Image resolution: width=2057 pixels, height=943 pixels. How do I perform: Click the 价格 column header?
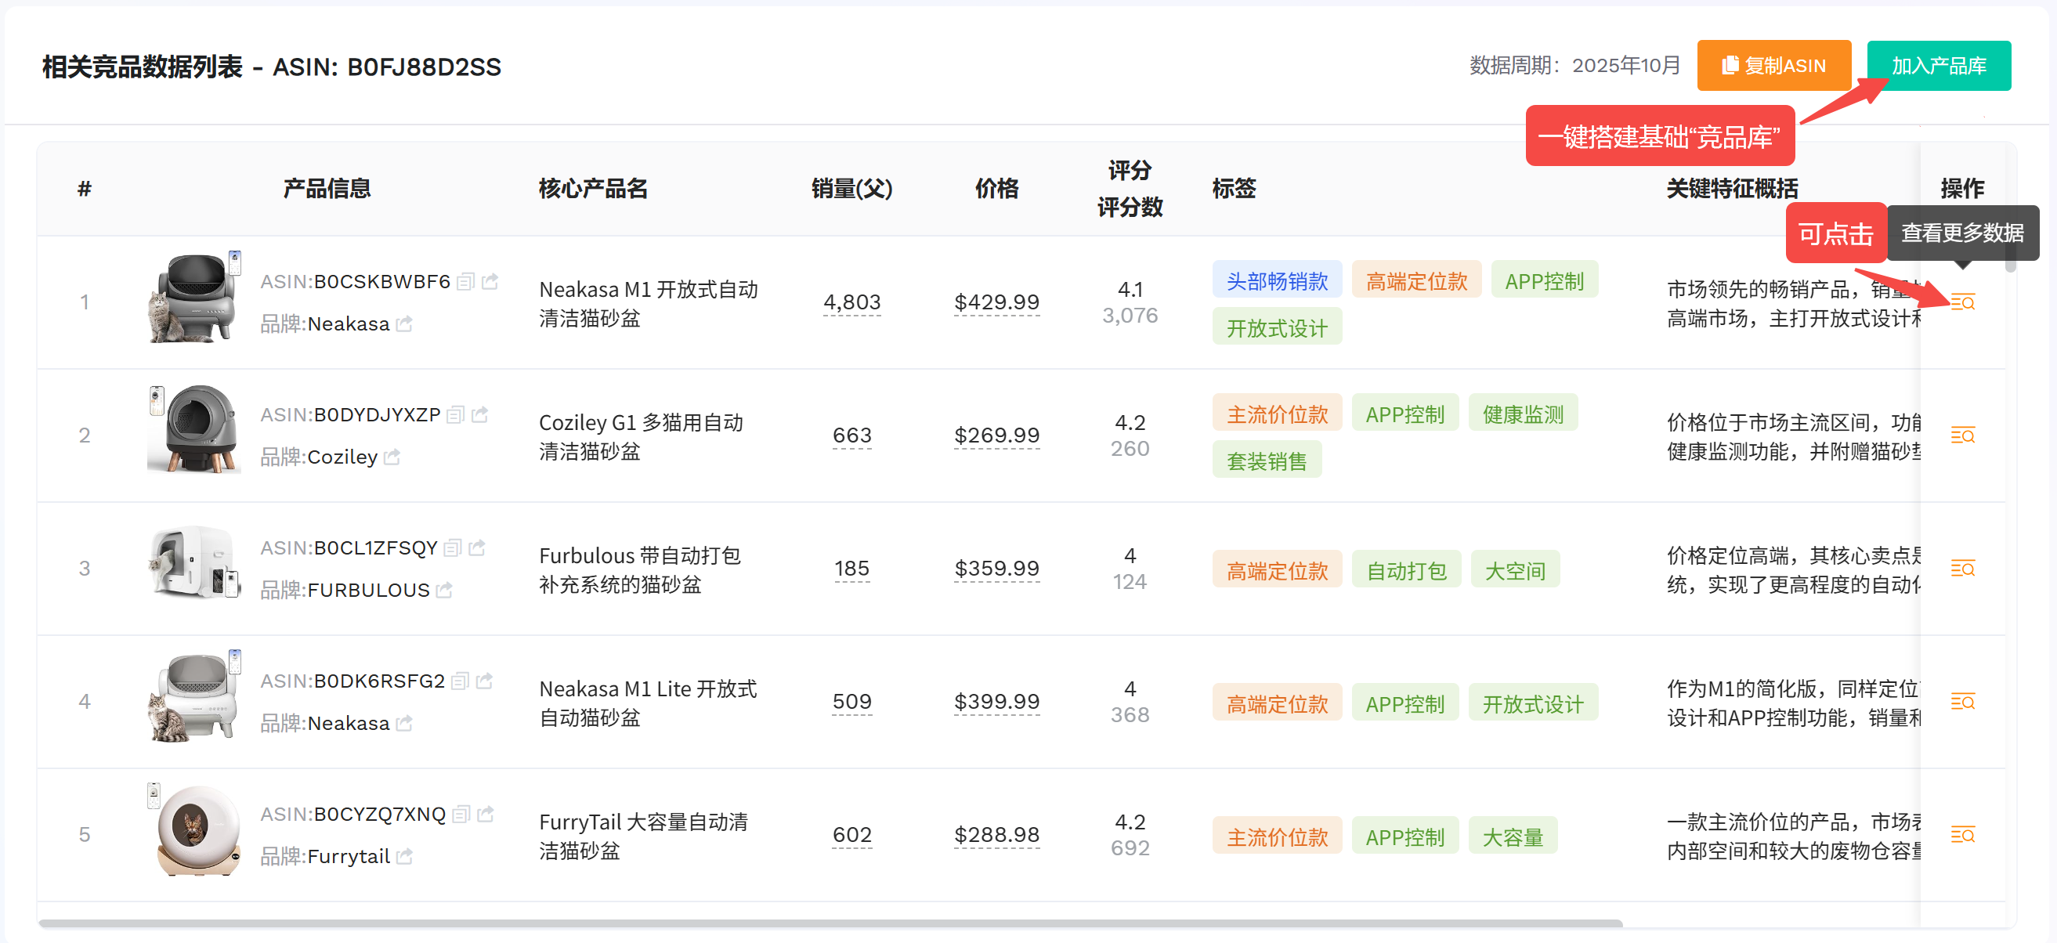click(x=996, y=189)
